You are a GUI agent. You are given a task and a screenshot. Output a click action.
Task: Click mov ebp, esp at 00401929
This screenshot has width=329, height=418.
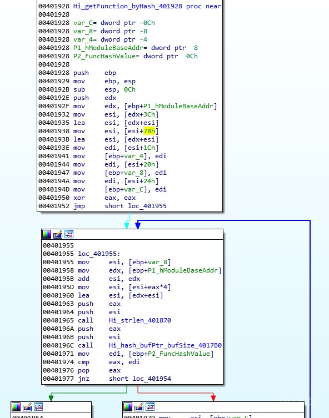coord(104,81)
